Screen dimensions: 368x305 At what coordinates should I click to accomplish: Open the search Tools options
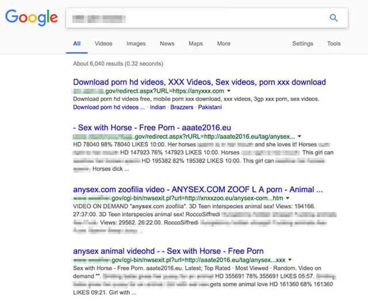(333, 44)
